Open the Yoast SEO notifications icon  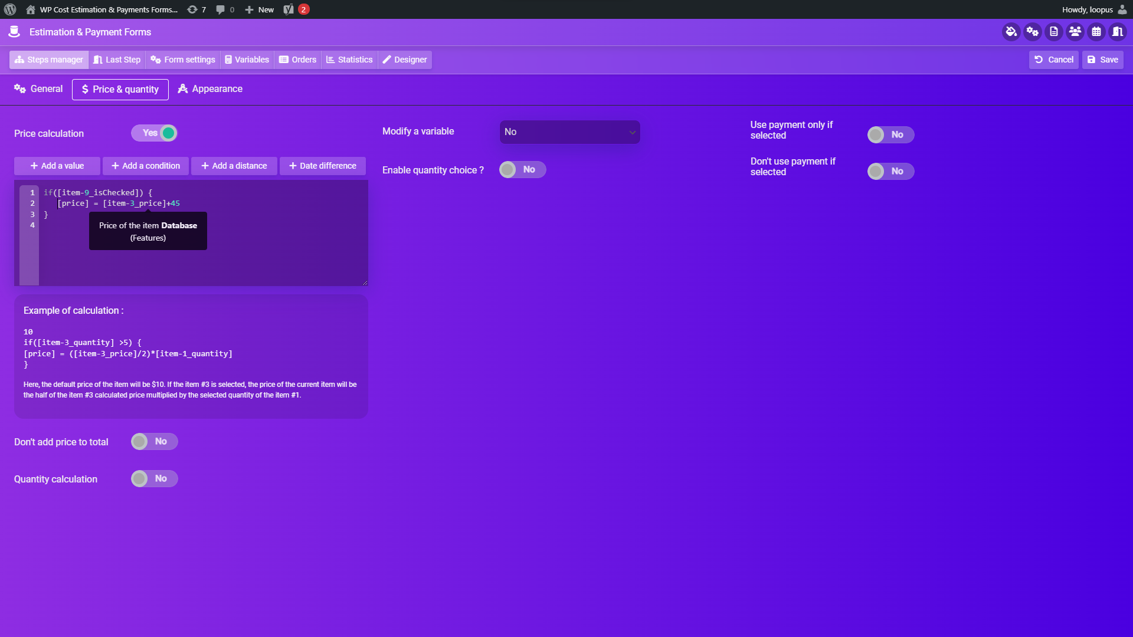pyautogui.click(x=296, y=9)
